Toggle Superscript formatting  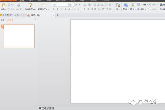75,9
